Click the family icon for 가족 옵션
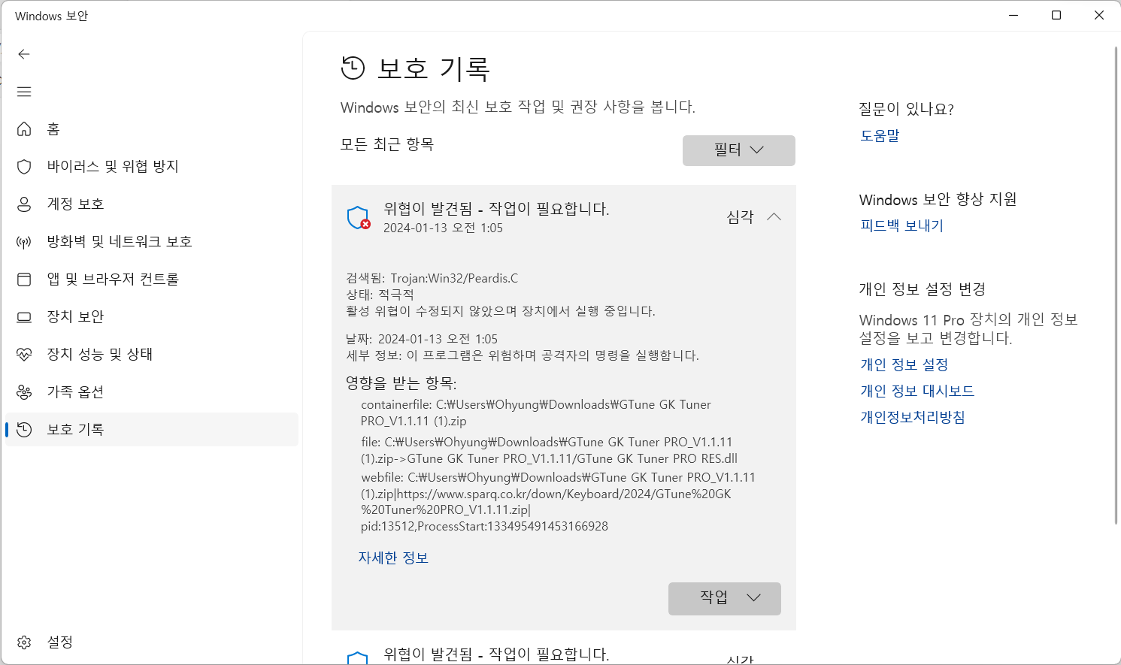Image resolution: width=1121 pixels, height=665 pixels. click(x=24, y=392)
